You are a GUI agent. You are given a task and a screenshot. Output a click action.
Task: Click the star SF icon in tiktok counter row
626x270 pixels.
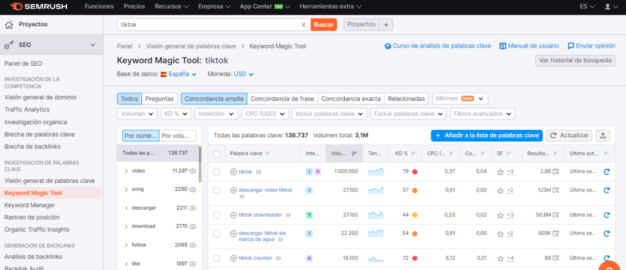tap(500, 258)
